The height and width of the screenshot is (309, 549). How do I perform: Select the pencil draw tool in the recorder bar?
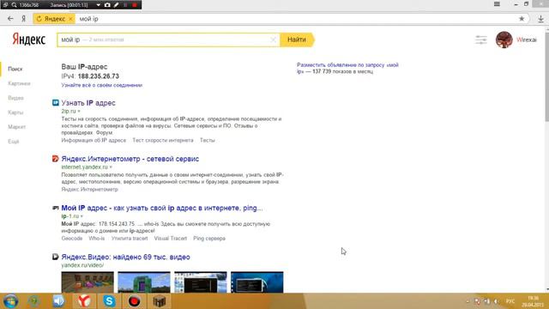point(117,5)
